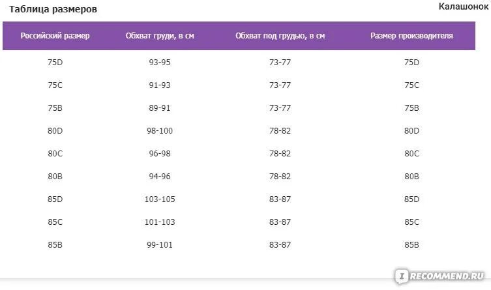The image size is (491, 290).
Task: Click the 101-103 chest girth value
Action: pos(160,222)
